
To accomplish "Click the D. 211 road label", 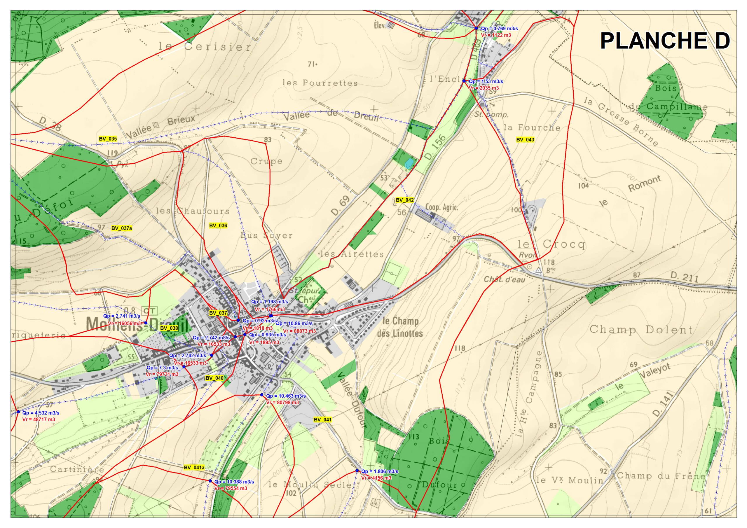I will pyautogui.click(x=685, y=277).
